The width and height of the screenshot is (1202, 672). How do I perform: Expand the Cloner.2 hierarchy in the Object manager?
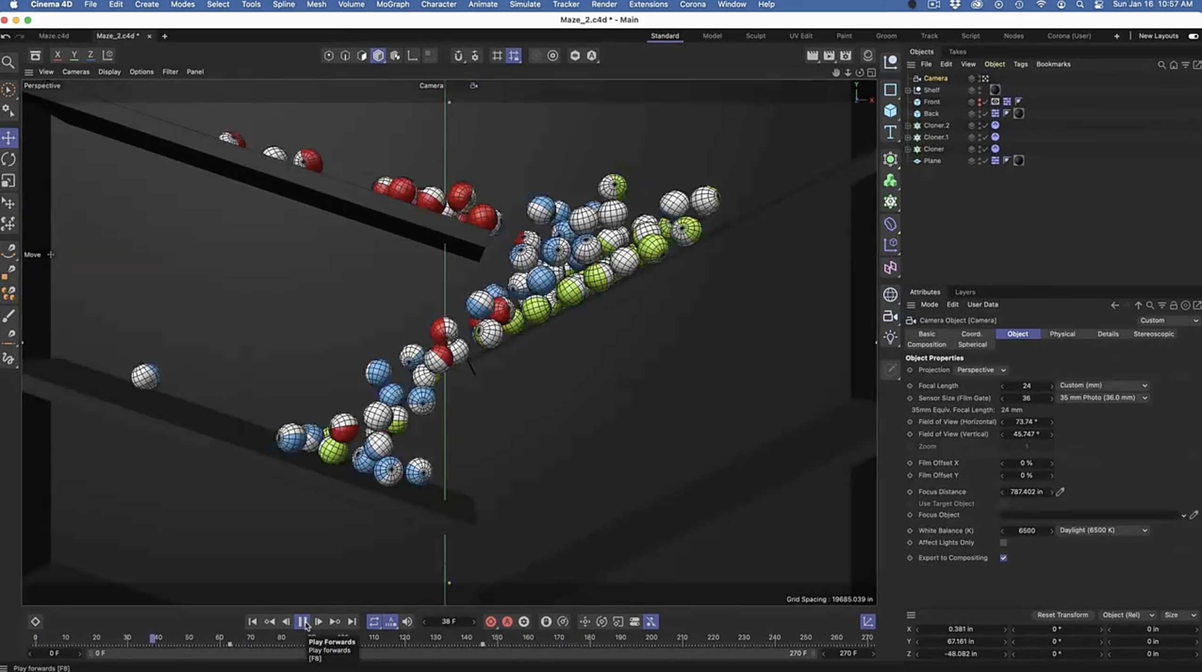[907, 125]
